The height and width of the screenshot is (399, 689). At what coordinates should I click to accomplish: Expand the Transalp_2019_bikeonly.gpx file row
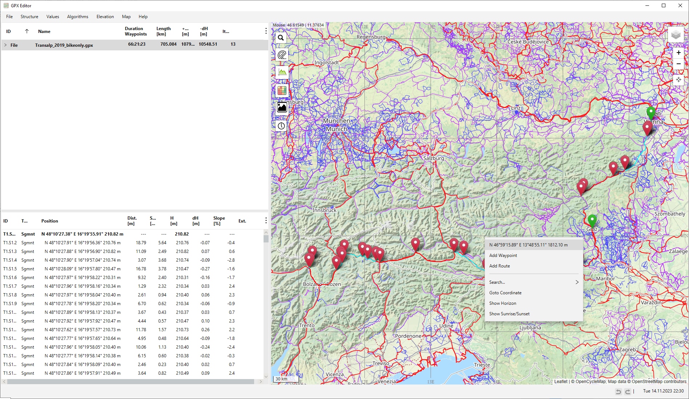pos(5,45)
